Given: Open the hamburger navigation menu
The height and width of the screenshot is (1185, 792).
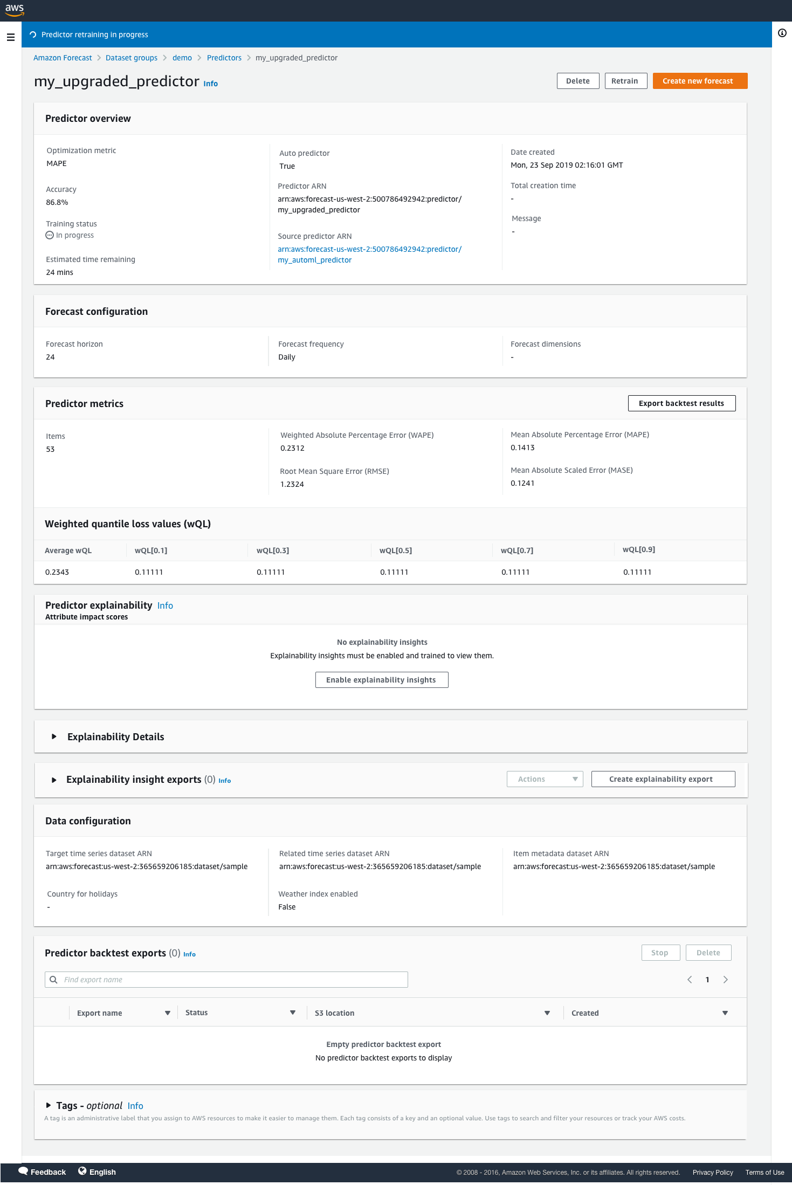Looking at the screenshot, I should [x=10, y=37].
